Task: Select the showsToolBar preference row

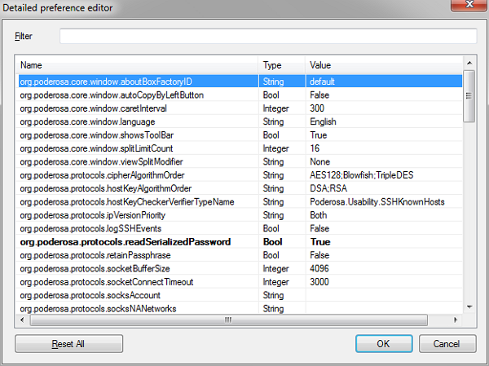Action: 240,135
